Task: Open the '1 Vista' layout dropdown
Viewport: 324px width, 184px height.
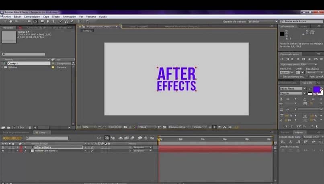Action: click(199, 127)
